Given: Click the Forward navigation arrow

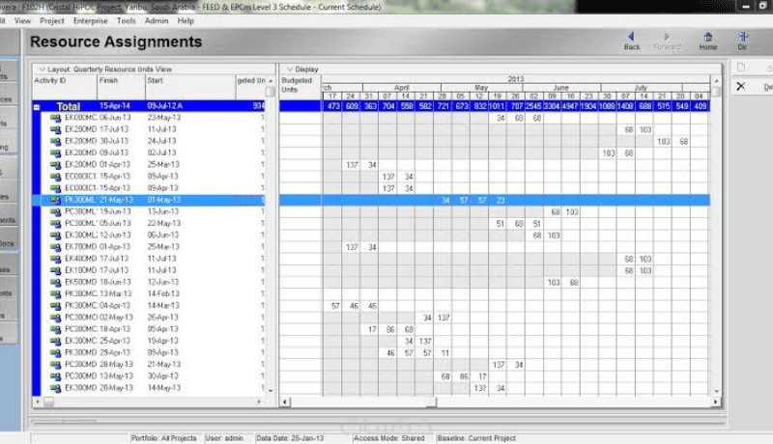Looking at the screenshot, I should pos(667,41).
